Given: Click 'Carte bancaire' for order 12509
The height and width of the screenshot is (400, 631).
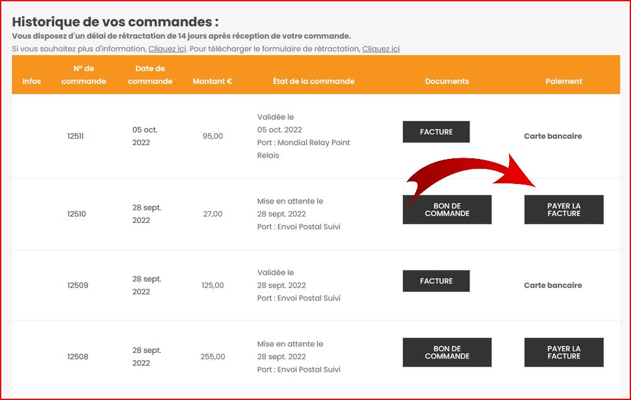Looking at the screenshot, I should 553,286.
